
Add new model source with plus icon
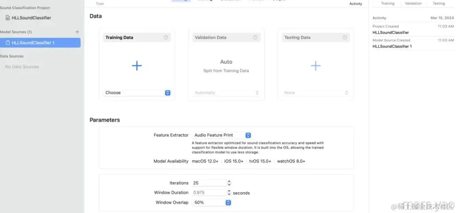coord(77,32)
